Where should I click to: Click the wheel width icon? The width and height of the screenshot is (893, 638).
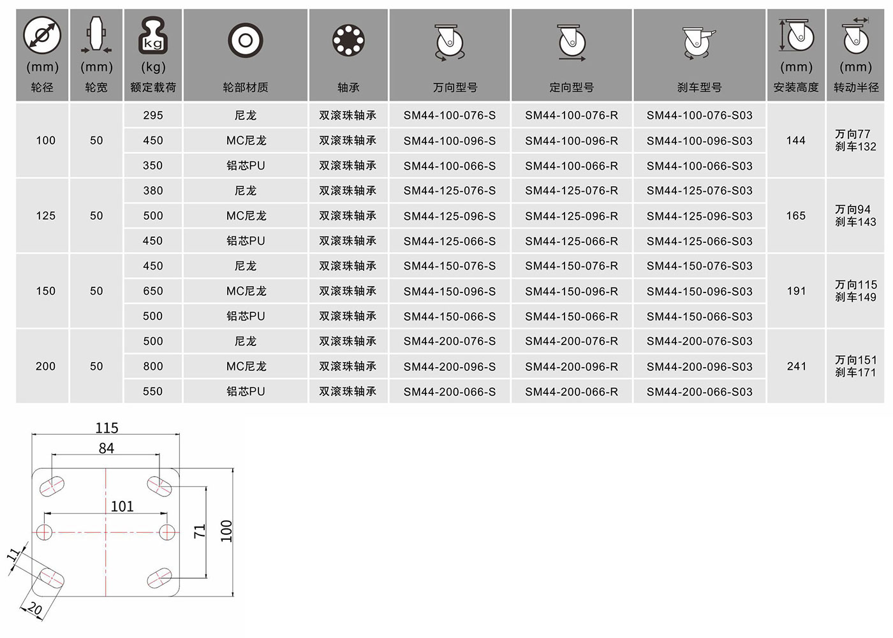[96, 36]
